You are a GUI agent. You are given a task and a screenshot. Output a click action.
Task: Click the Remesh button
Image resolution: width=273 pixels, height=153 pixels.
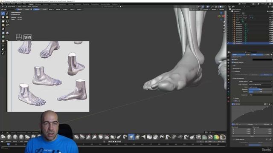point(214,9)
